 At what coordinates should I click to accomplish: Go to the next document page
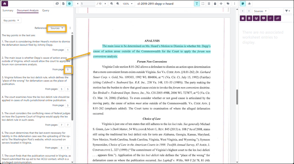105,4
